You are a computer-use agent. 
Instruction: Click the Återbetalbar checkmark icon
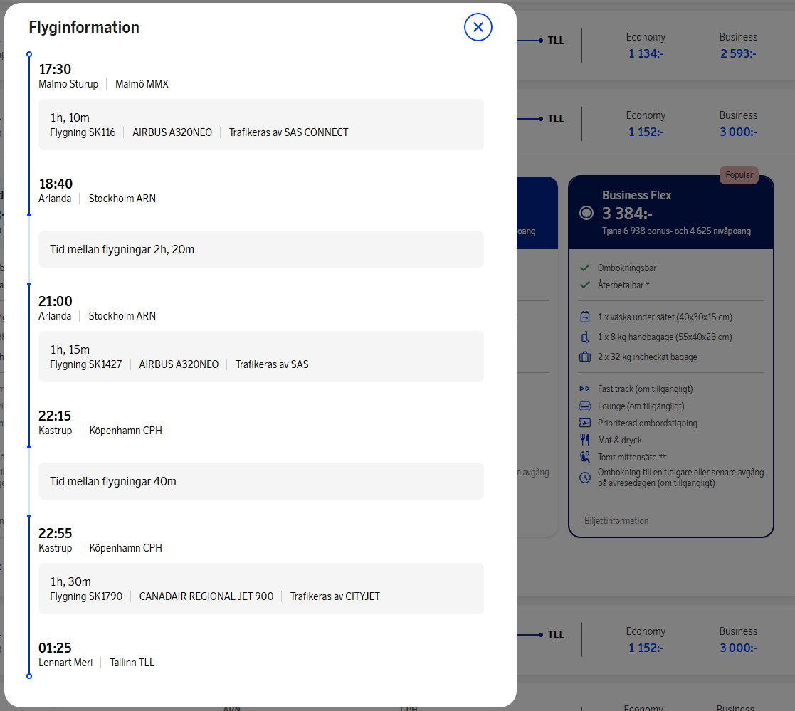(584, 285)
